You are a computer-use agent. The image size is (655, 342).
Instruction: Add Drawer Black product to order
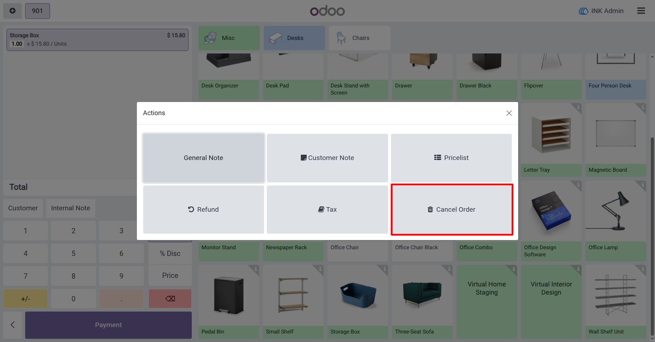tap(487, 76)
